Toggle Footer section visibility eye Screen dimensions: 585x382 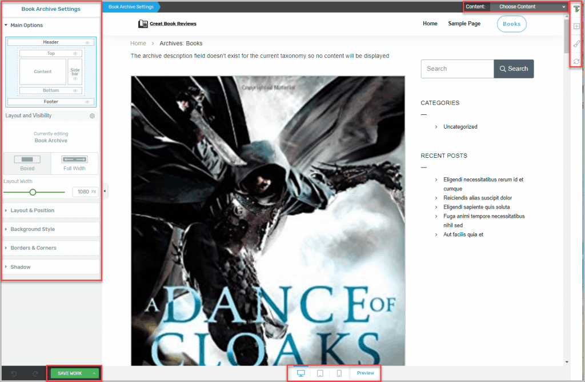click(x=87, y=102)
